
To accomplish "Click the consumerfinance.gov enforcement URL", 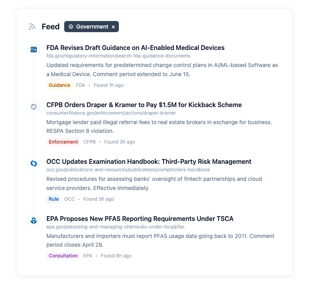I will (111, 113).
